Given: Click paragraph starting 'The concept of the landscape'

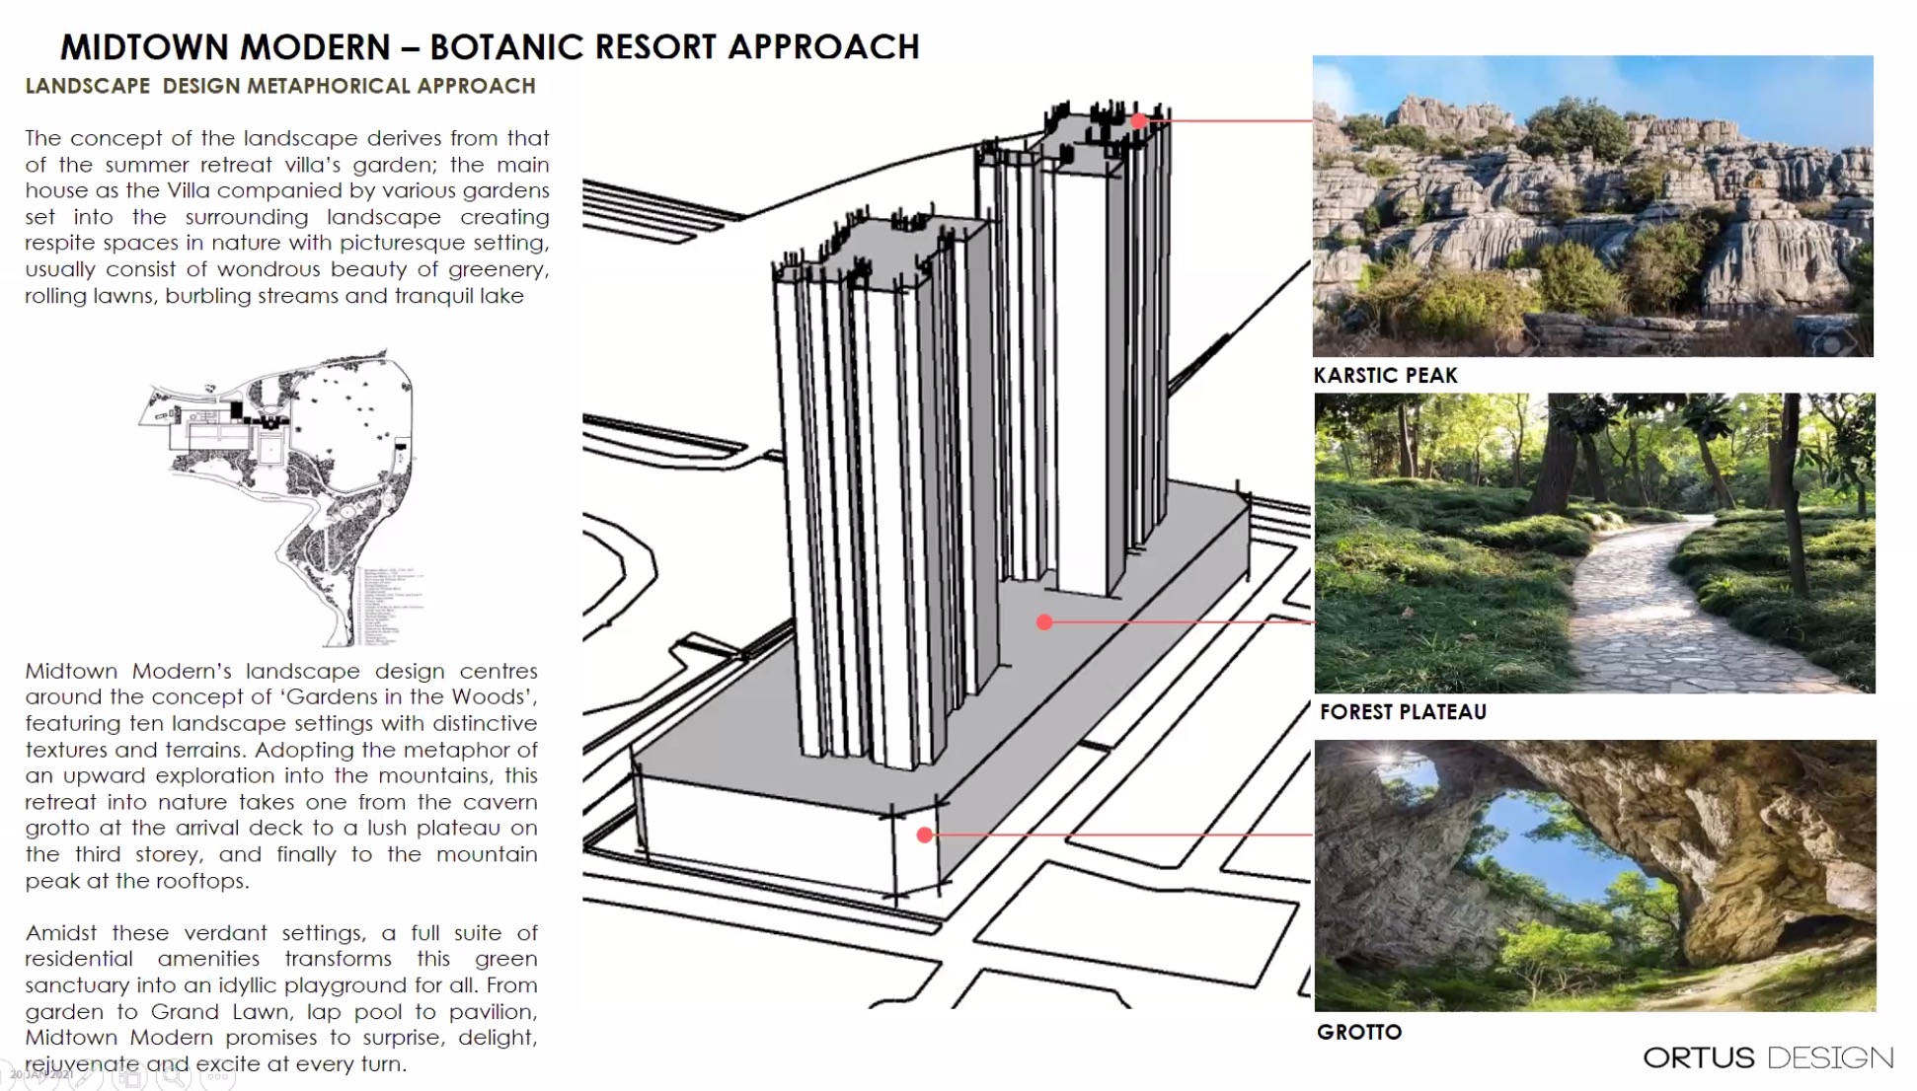Looking at the screenshot, I should 287,216.
